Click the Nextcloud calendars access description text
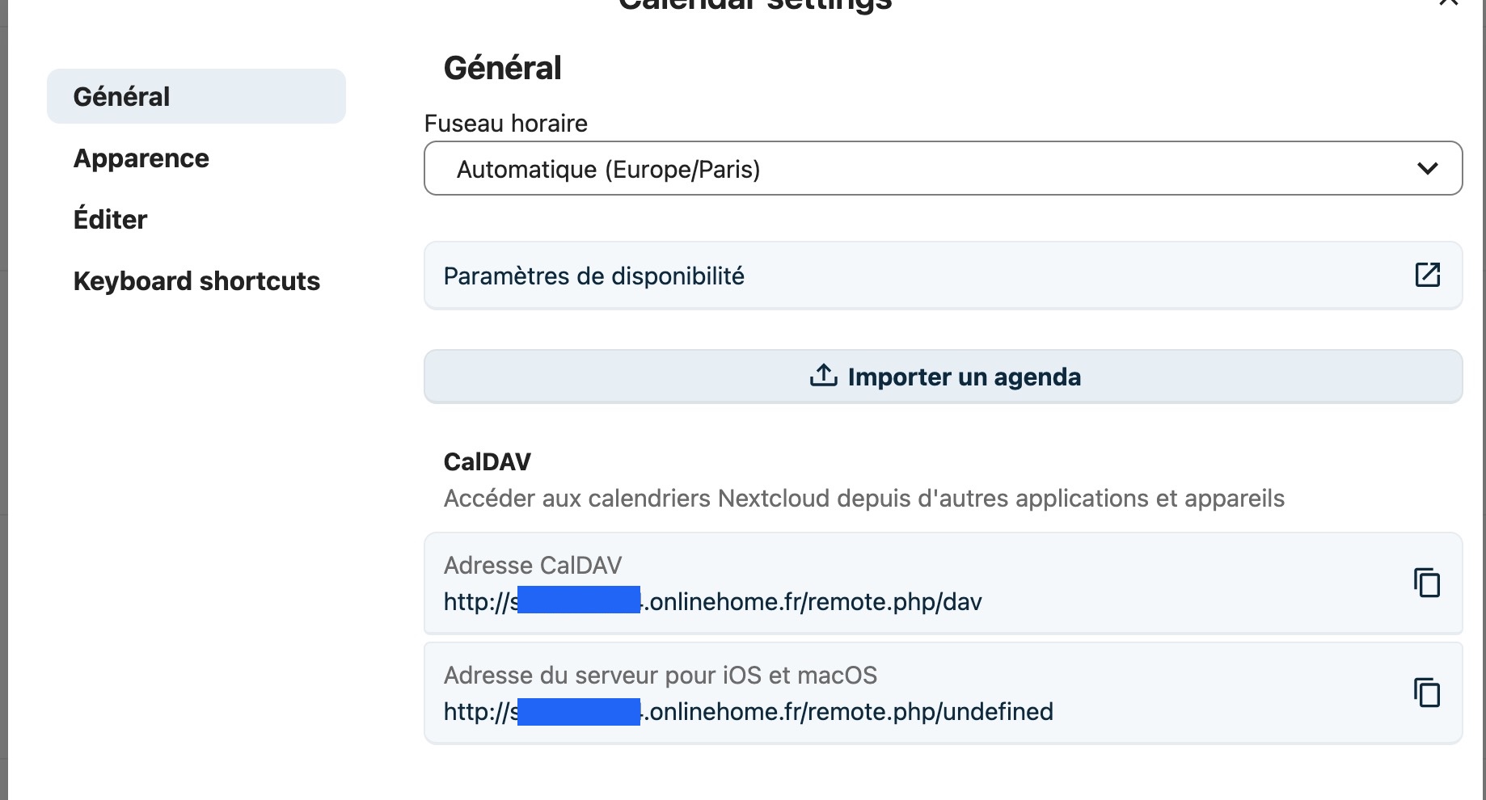Image resolution: width=1486 pixels, height=800 pixels. coord(863,499)
